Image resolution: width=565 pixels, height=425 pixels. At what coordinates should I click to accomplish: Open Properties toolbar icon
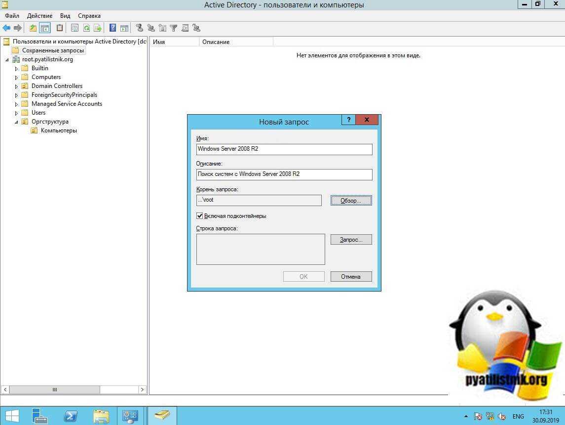(75, 28)
